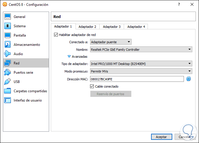Viewport: 199px width, 143px height.
Task: Click the Puertos serie connector icon
Action: (8, 73)
